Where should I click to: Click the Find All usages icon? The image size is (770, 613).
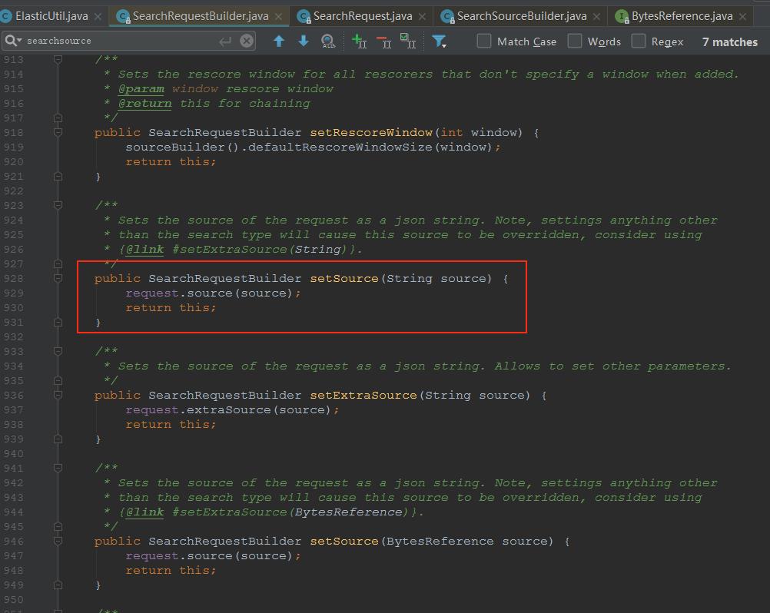coord(328,41)
